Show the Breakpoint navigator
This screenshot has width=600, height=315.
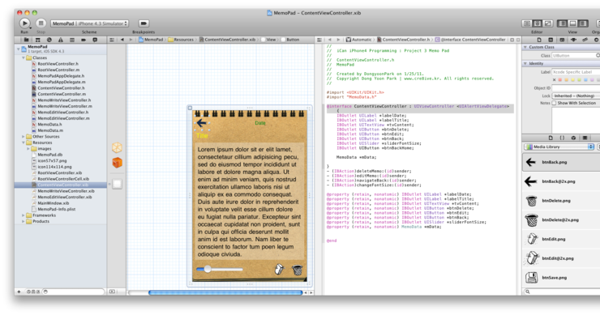coord(84,40)
